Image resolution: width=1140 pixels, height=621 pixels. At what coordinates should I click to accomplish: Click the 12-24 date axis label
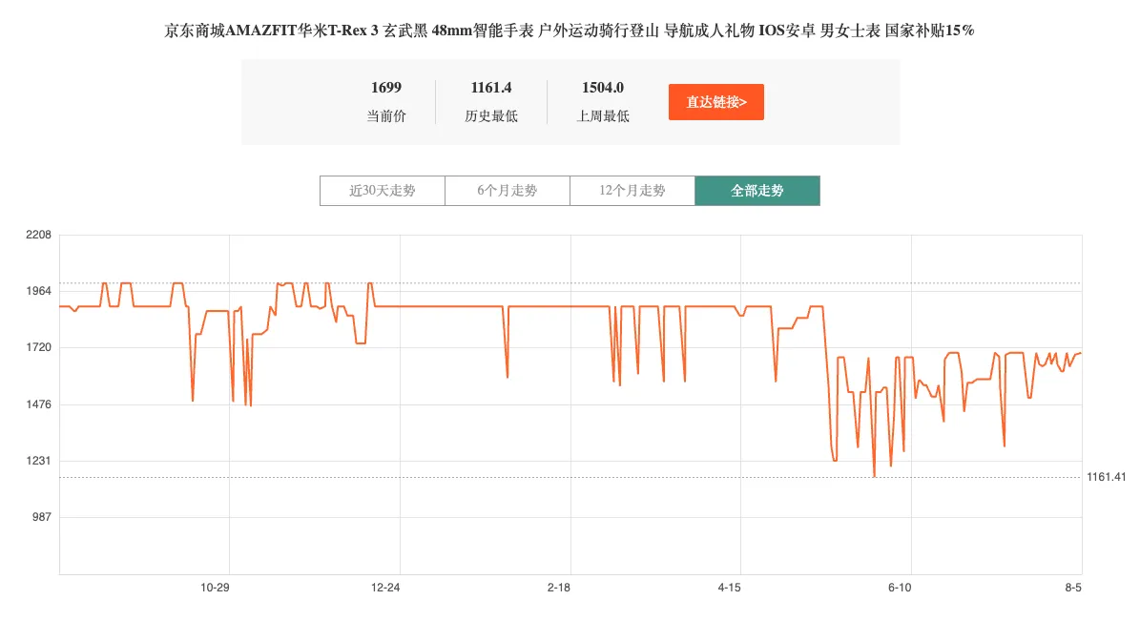point(385,588)
